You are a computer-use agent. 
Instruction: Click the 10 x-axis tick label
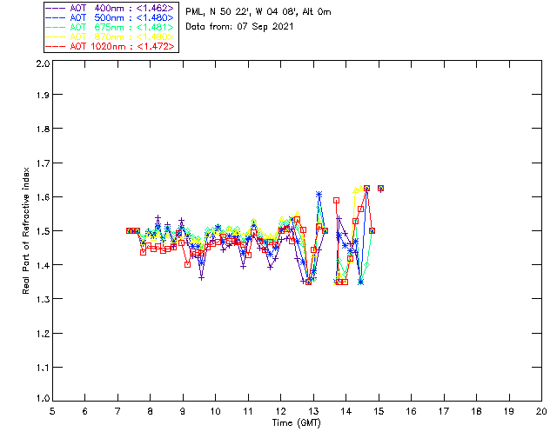215,411
